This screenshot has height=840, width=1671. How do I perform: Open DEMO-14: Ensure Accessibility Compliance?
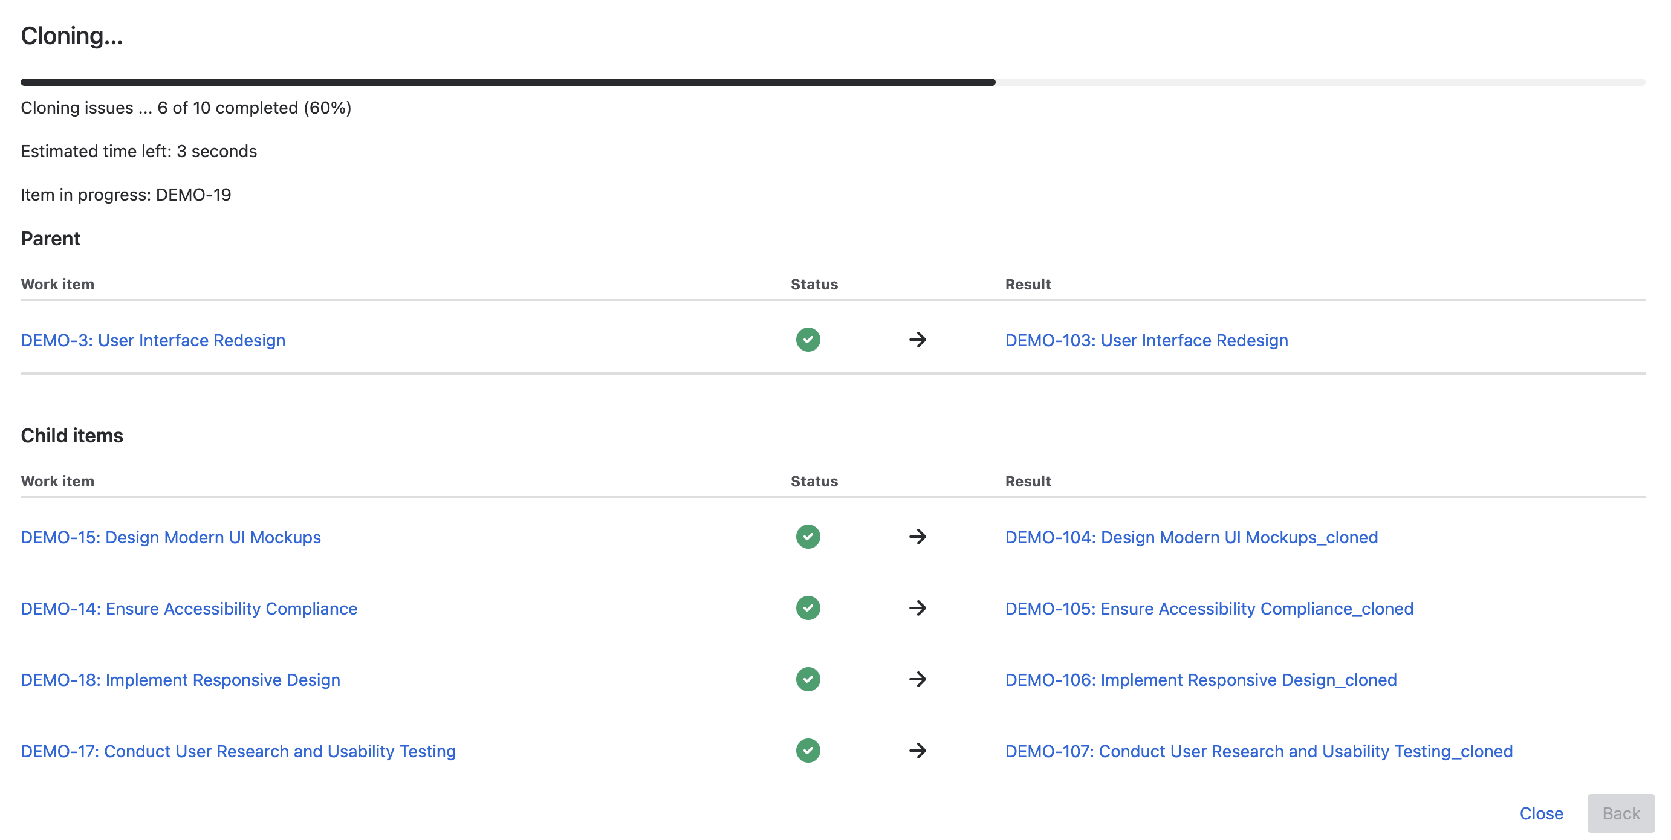(189, 609)
